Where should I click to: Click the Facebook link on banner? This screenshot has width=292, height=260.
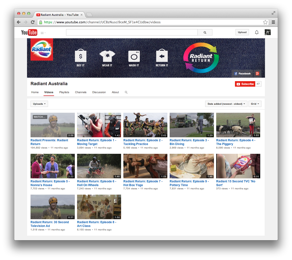[x=243, y=74]
